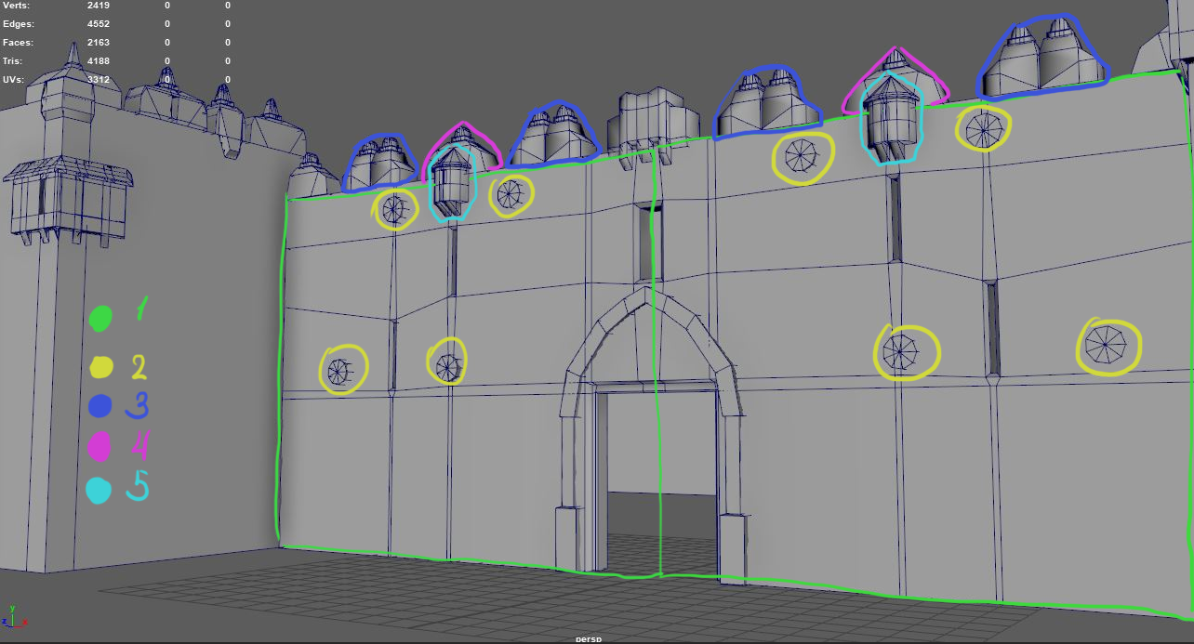Click the blue legend dot
The width and height of the screenshot is (1194, 644).
pos(101,407)
